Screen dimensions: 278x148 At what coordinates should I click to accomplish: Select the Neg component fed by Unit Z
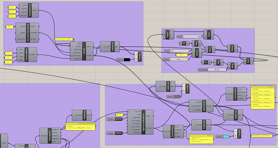point(197,43)
